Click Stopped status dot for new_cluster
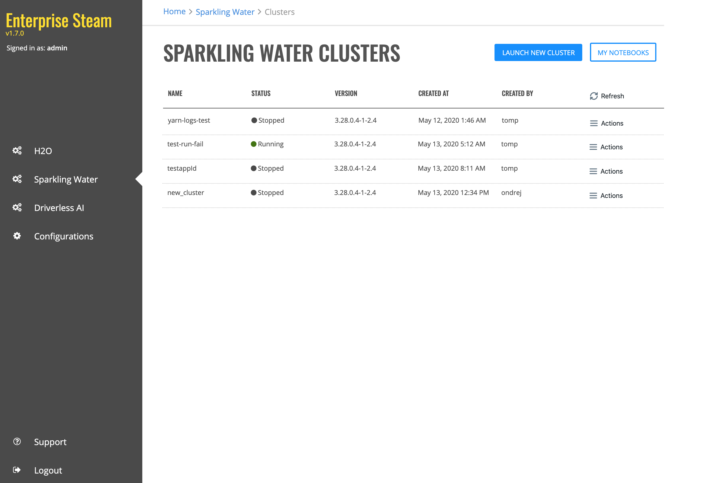705x483 pixels. coord(253,193)
